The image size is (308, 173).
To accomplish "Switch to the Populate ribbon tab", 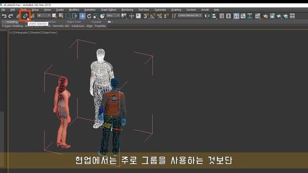I will [x=96, y=22].
